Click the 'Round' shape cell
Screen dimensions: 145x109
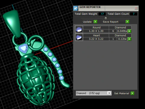[x=96, y=28]
